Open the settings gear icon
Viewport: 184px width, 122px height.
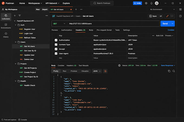[x=146, y=3]
